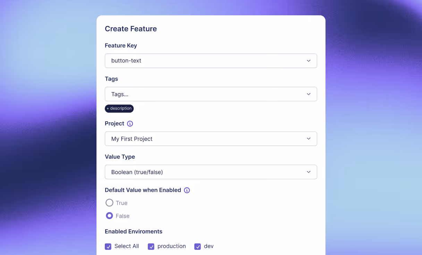Screen dimensions: 422x255
Task: Click the info icon beside Default Value when Enabled
Action: 187,190
